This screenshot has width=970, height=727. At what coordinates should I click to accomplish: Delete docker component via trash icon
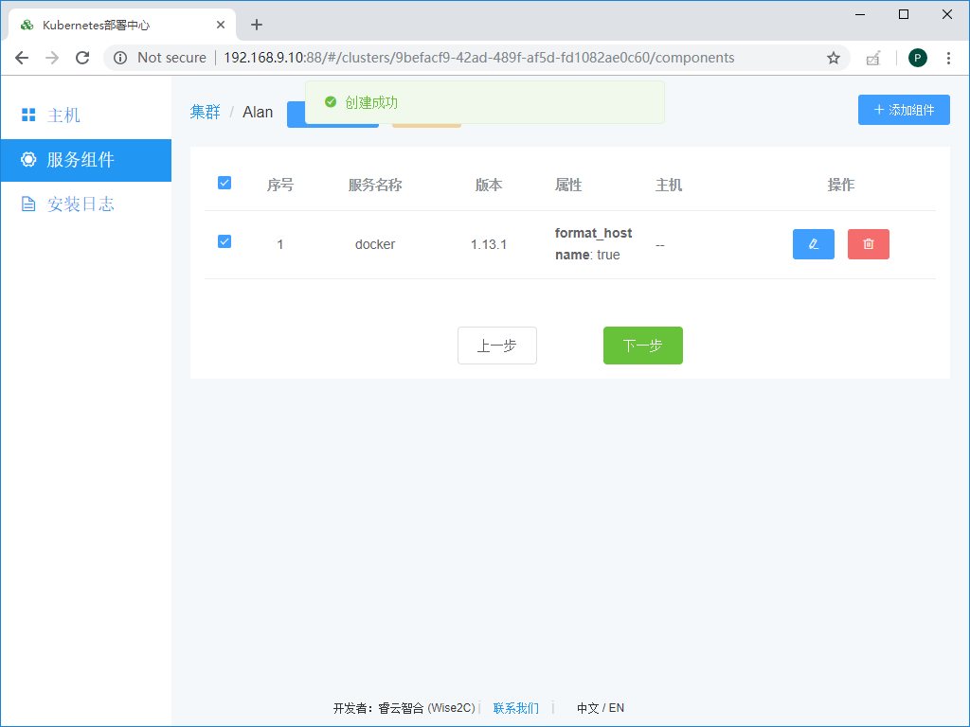pos(868,244)
